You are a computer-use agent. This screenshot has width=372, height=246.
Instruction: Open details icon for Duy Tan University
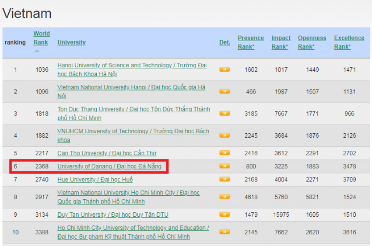[225, 215]
